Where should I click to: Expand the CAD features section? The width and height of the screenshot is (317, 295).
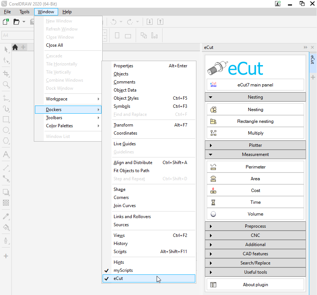pyautogui.click(x=255, y=254)
